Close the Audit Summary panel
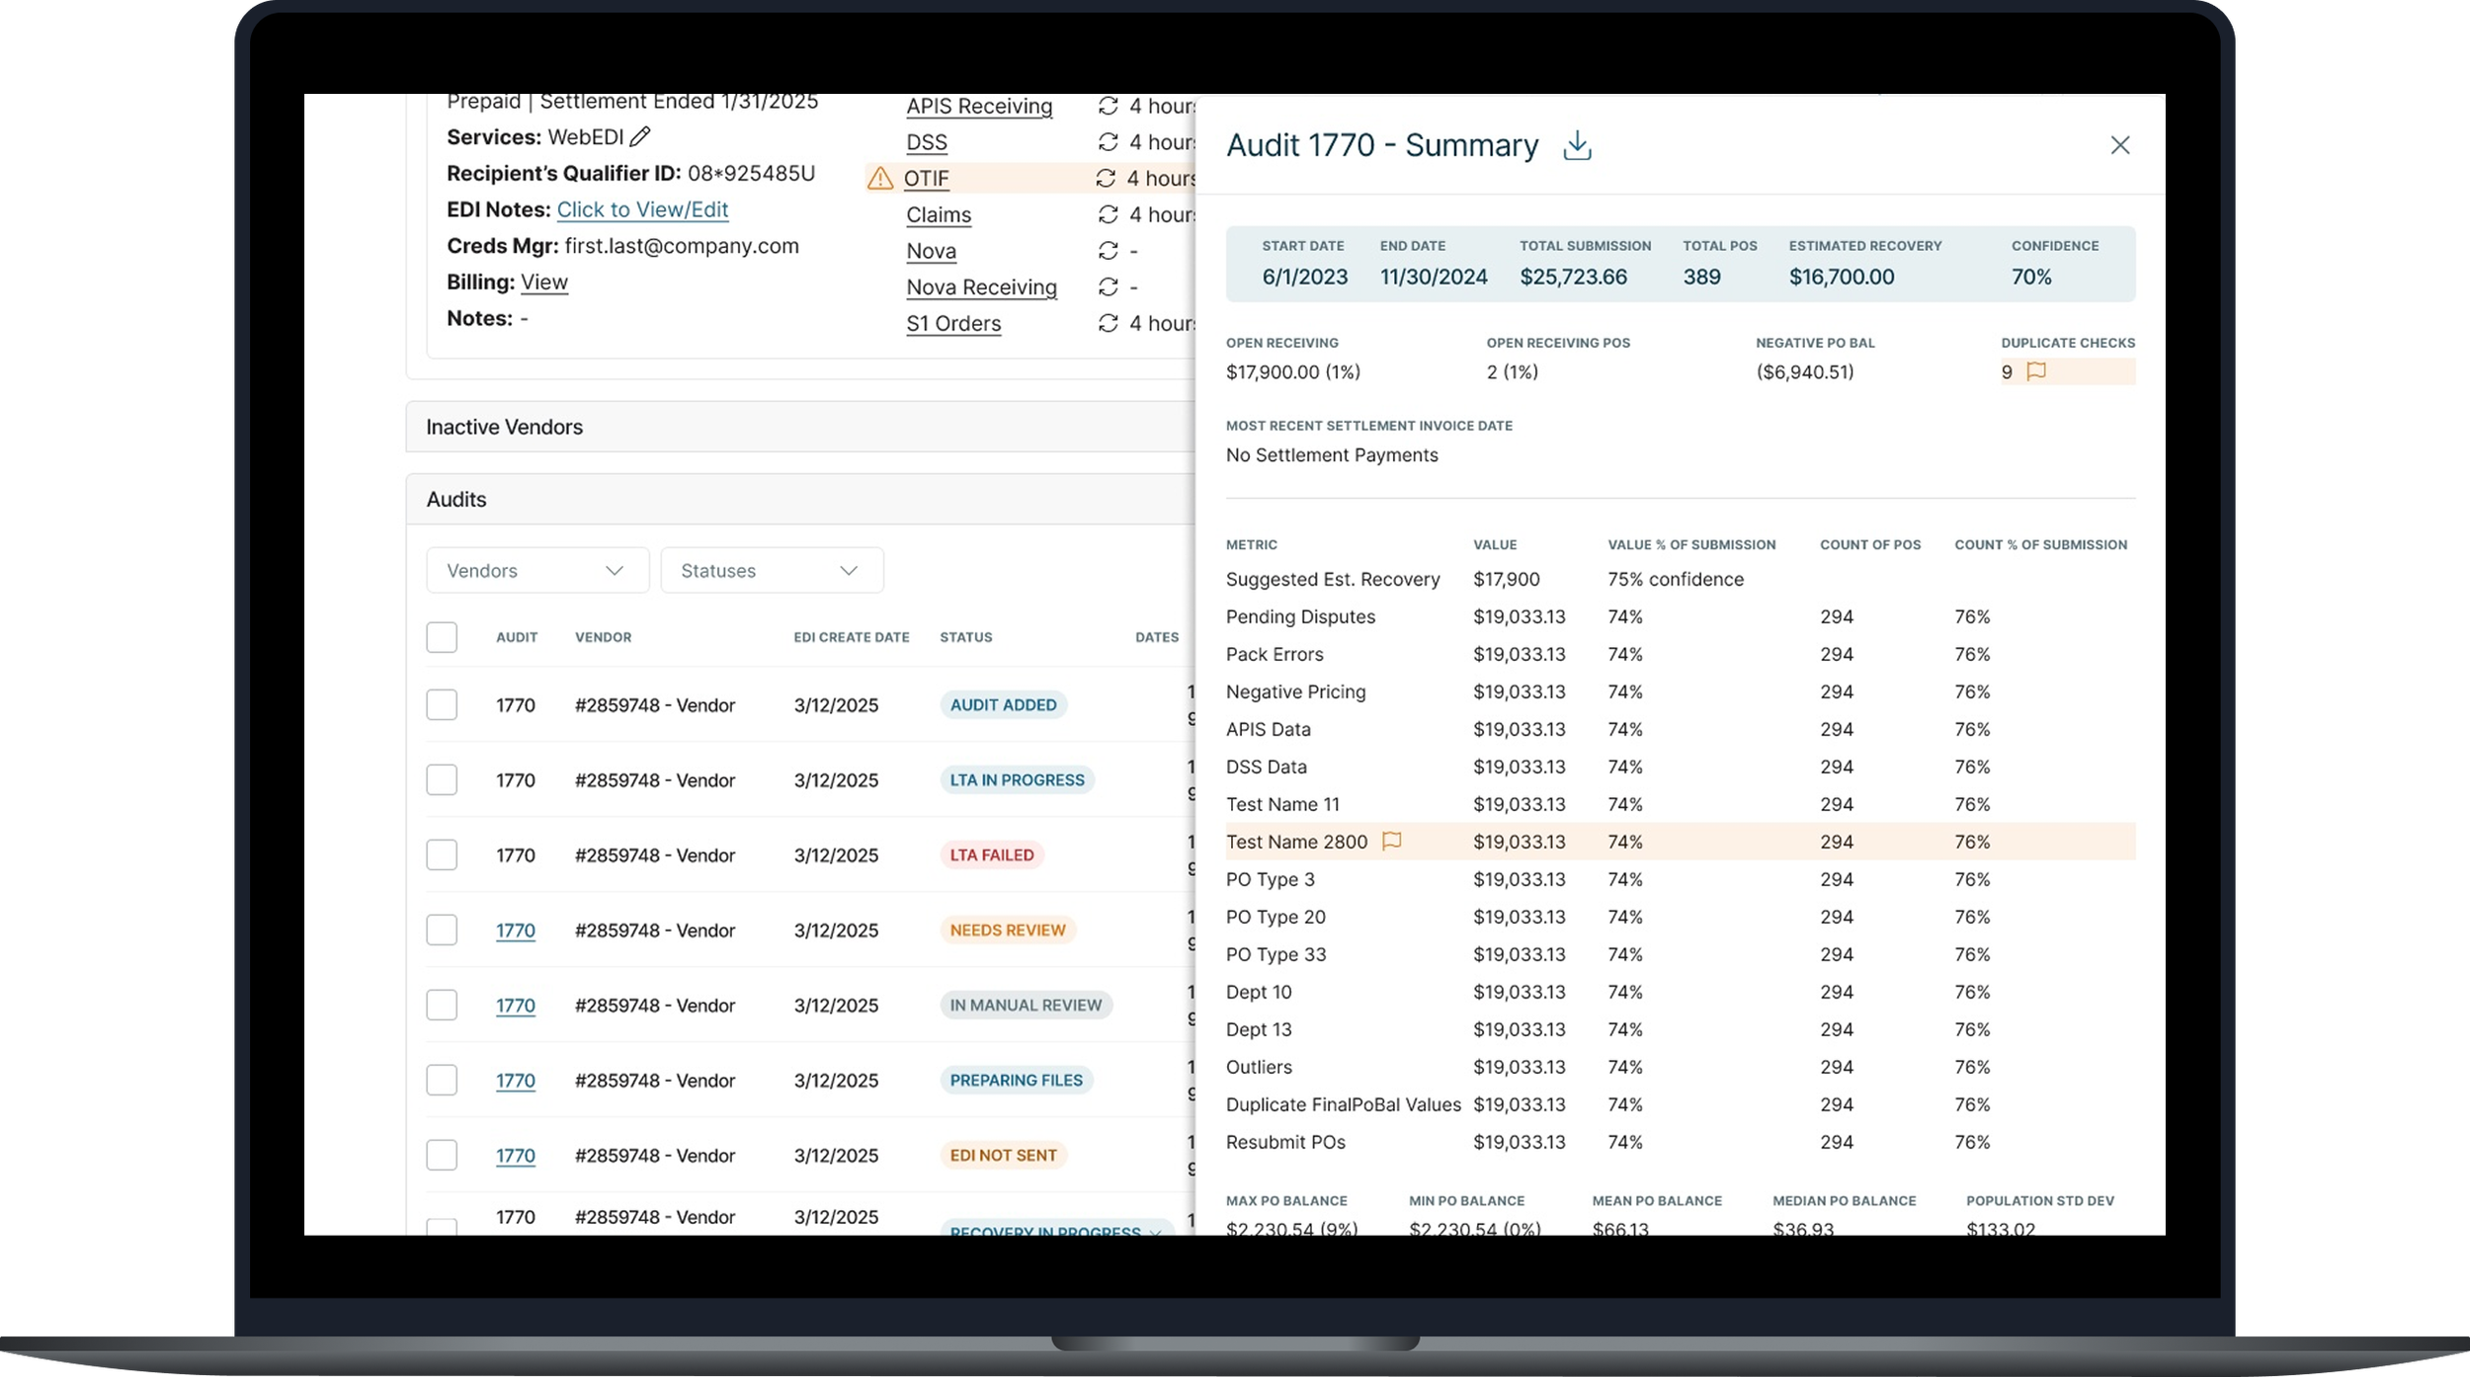 [2119, 145]
